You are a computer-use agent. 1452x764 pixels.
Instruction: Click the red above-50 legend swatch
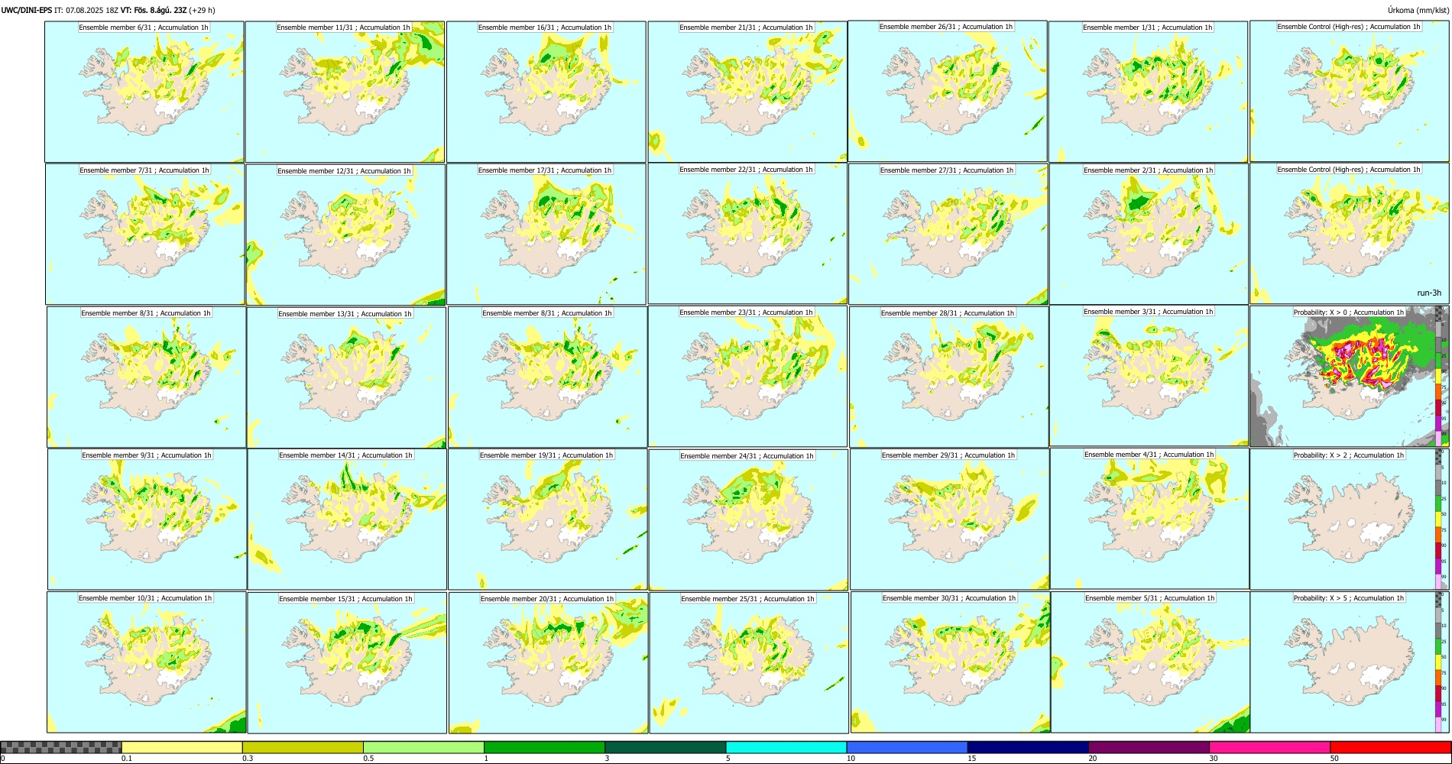(1390, 747)
